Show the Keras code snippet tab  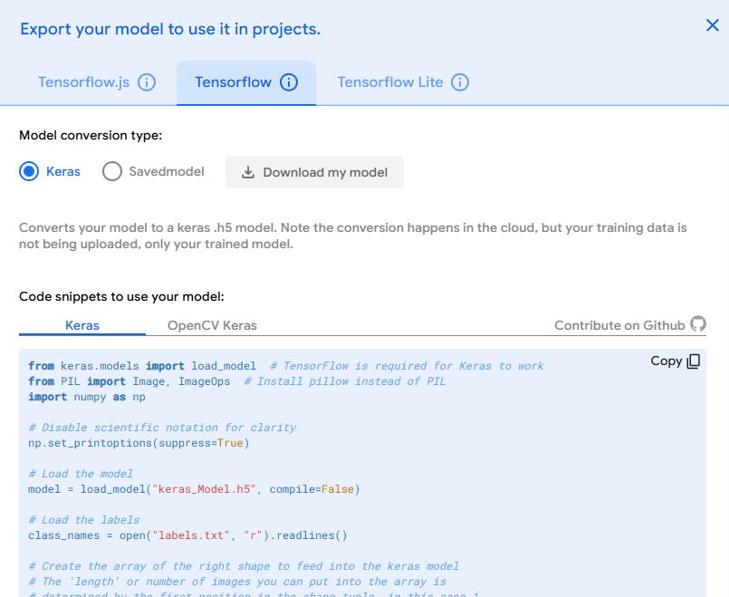(82, 325)
